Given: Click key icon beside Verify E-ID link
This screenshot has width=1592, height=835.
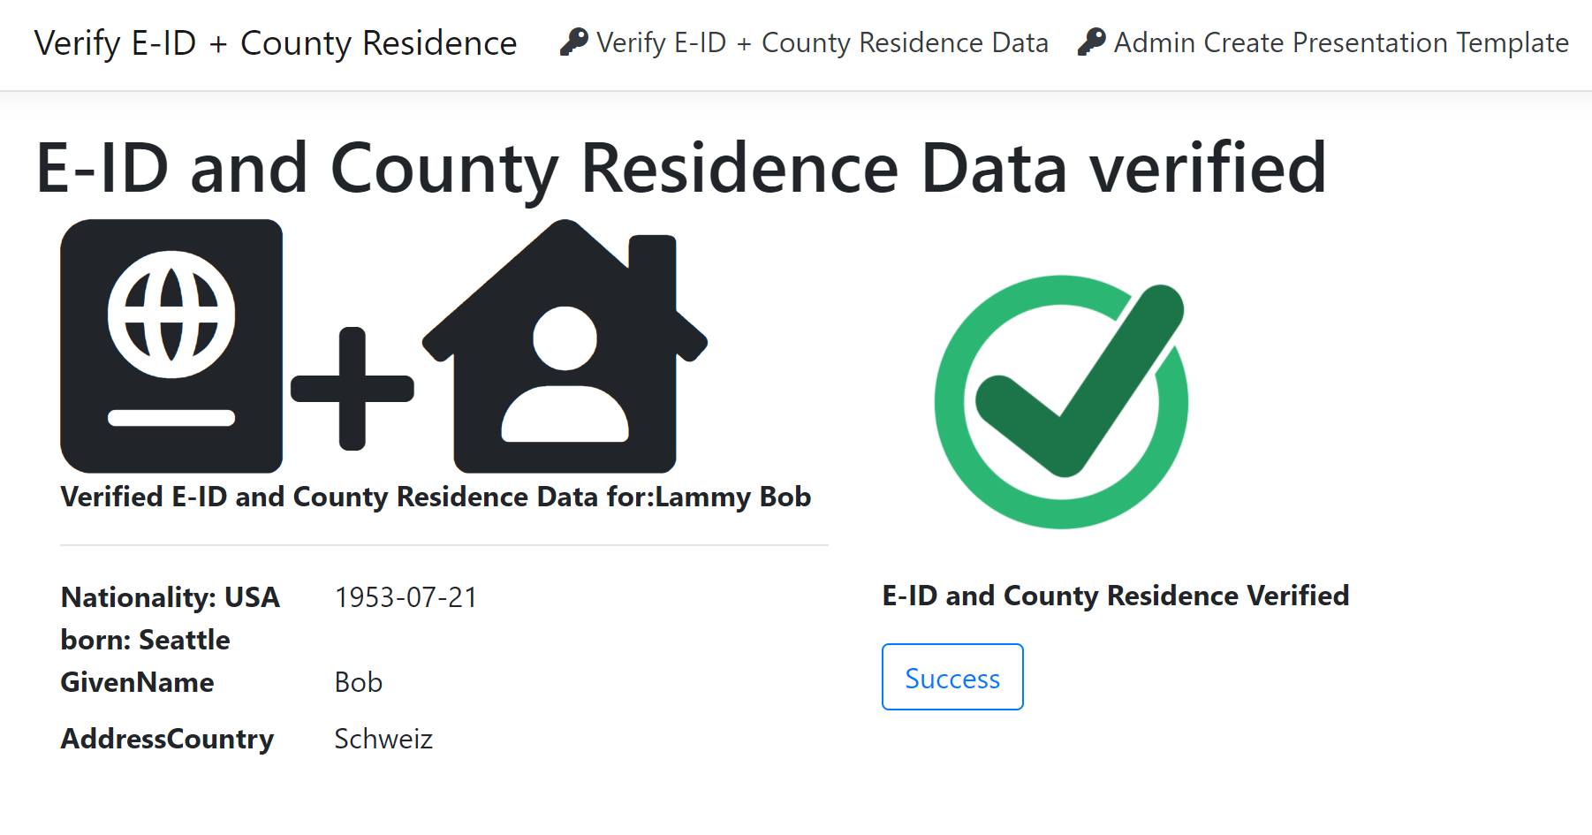Looking at the screenshot, I should click(574, 42).
